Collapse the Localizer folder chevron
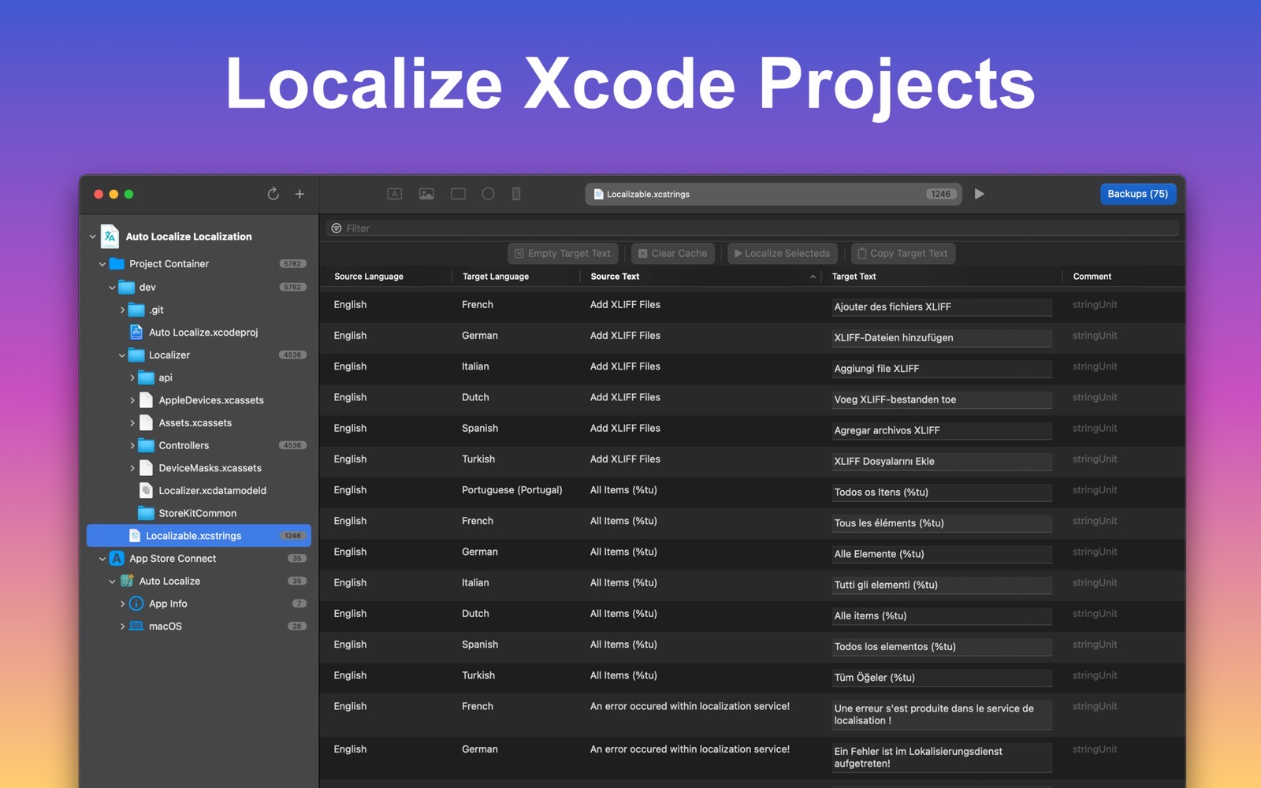Image resolution: width=1261 pixels, height=788 pixels. point(122,355)
